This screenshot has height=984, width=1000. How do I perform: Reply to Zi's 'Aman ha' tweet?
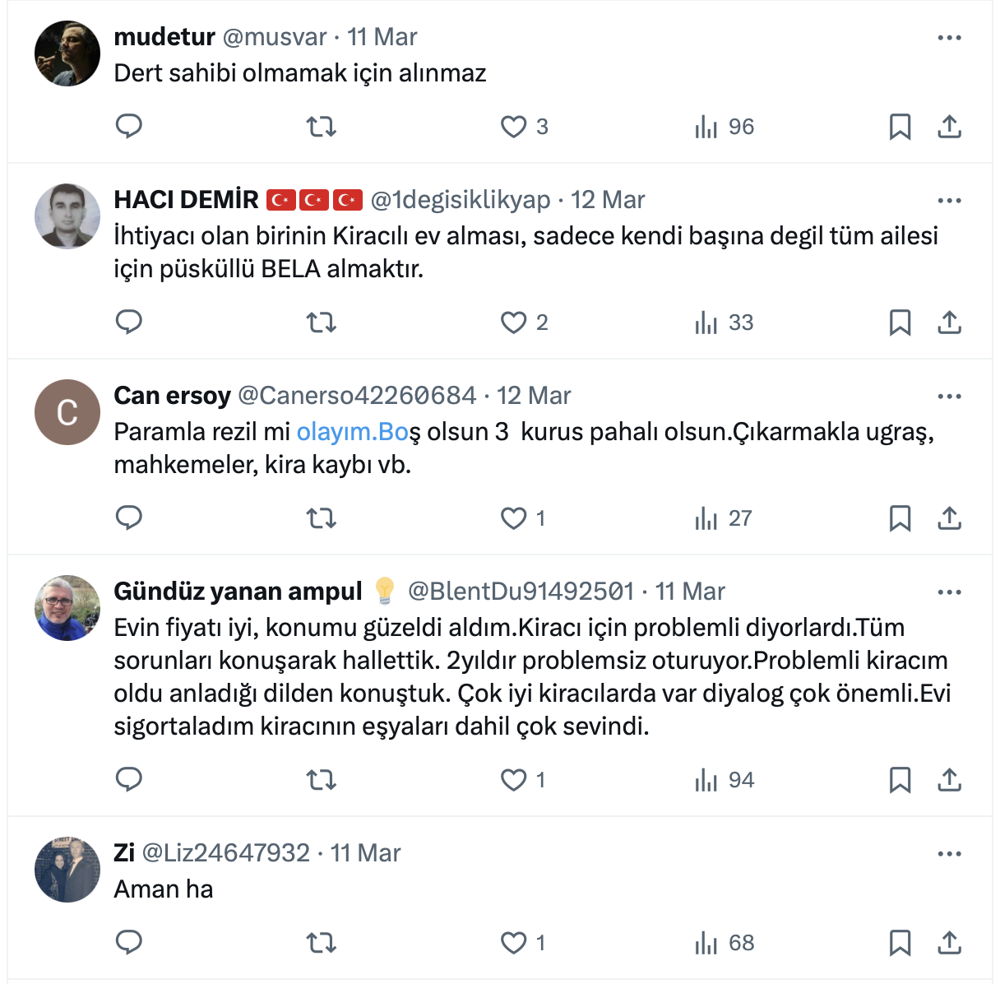[129, 943]
